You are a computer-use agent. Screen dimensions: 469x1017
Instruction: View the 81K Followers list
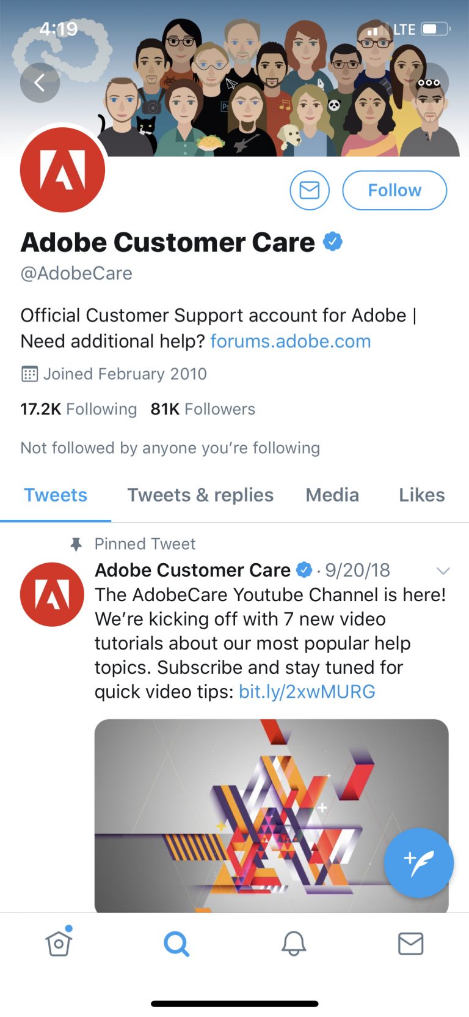coord(203,409)
